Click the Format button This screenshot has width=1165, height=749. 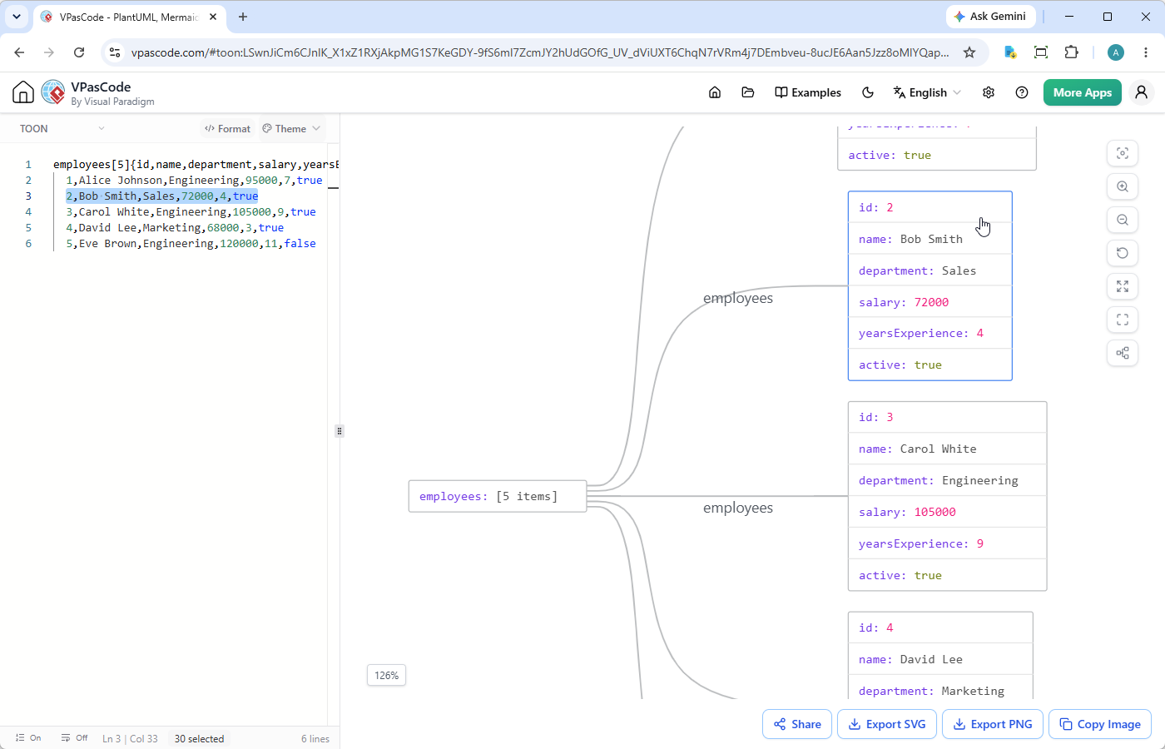tap(227, 128)
